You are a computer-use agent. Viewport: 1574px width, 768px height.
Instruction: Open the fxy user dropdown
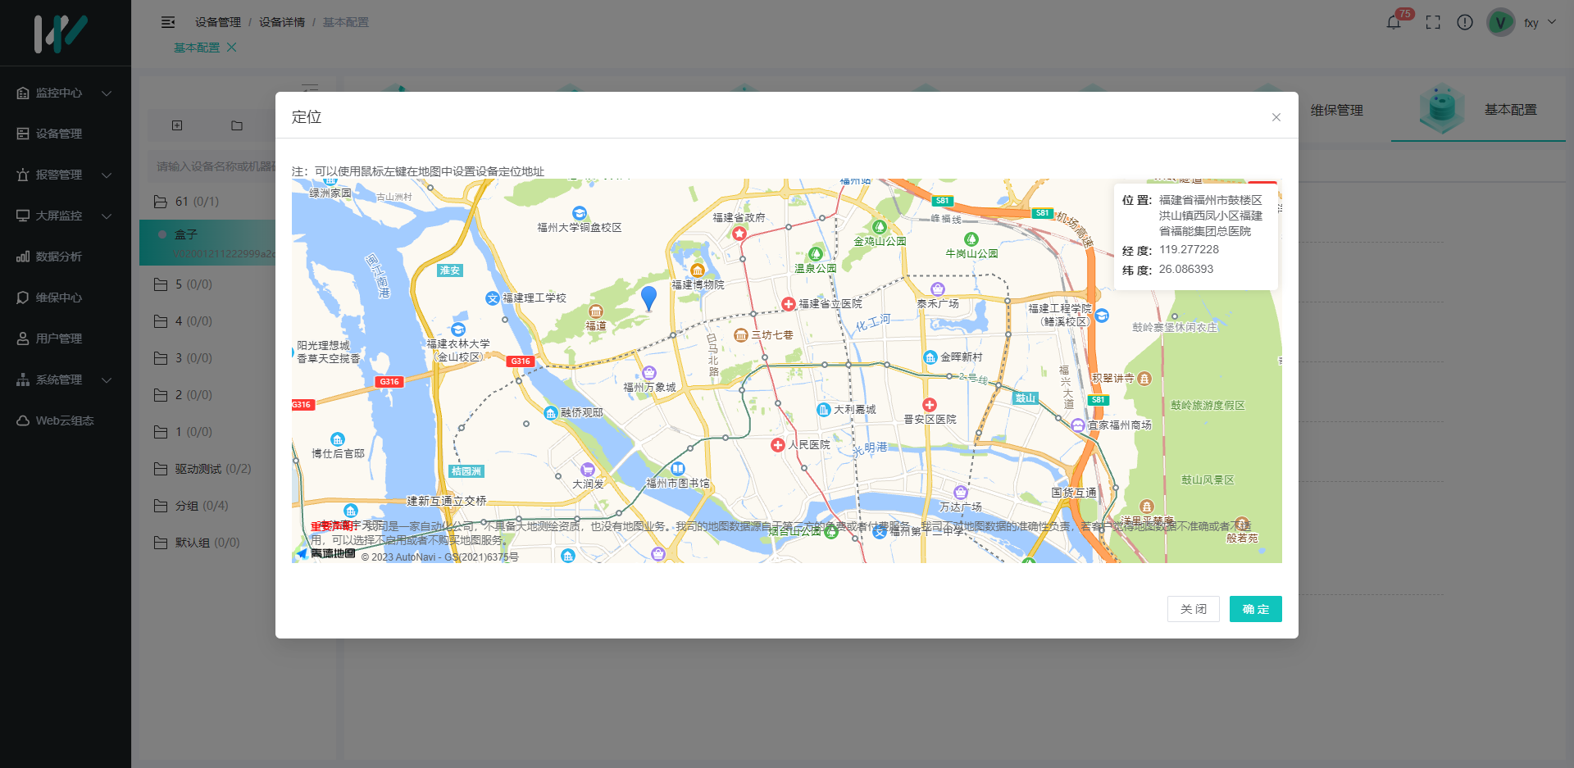[x=1540, y=22]
